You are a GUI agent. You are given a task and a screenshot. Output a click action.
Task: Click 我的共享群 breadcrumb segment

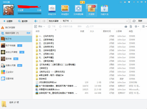pyautogui.click(x=54, y=21)
